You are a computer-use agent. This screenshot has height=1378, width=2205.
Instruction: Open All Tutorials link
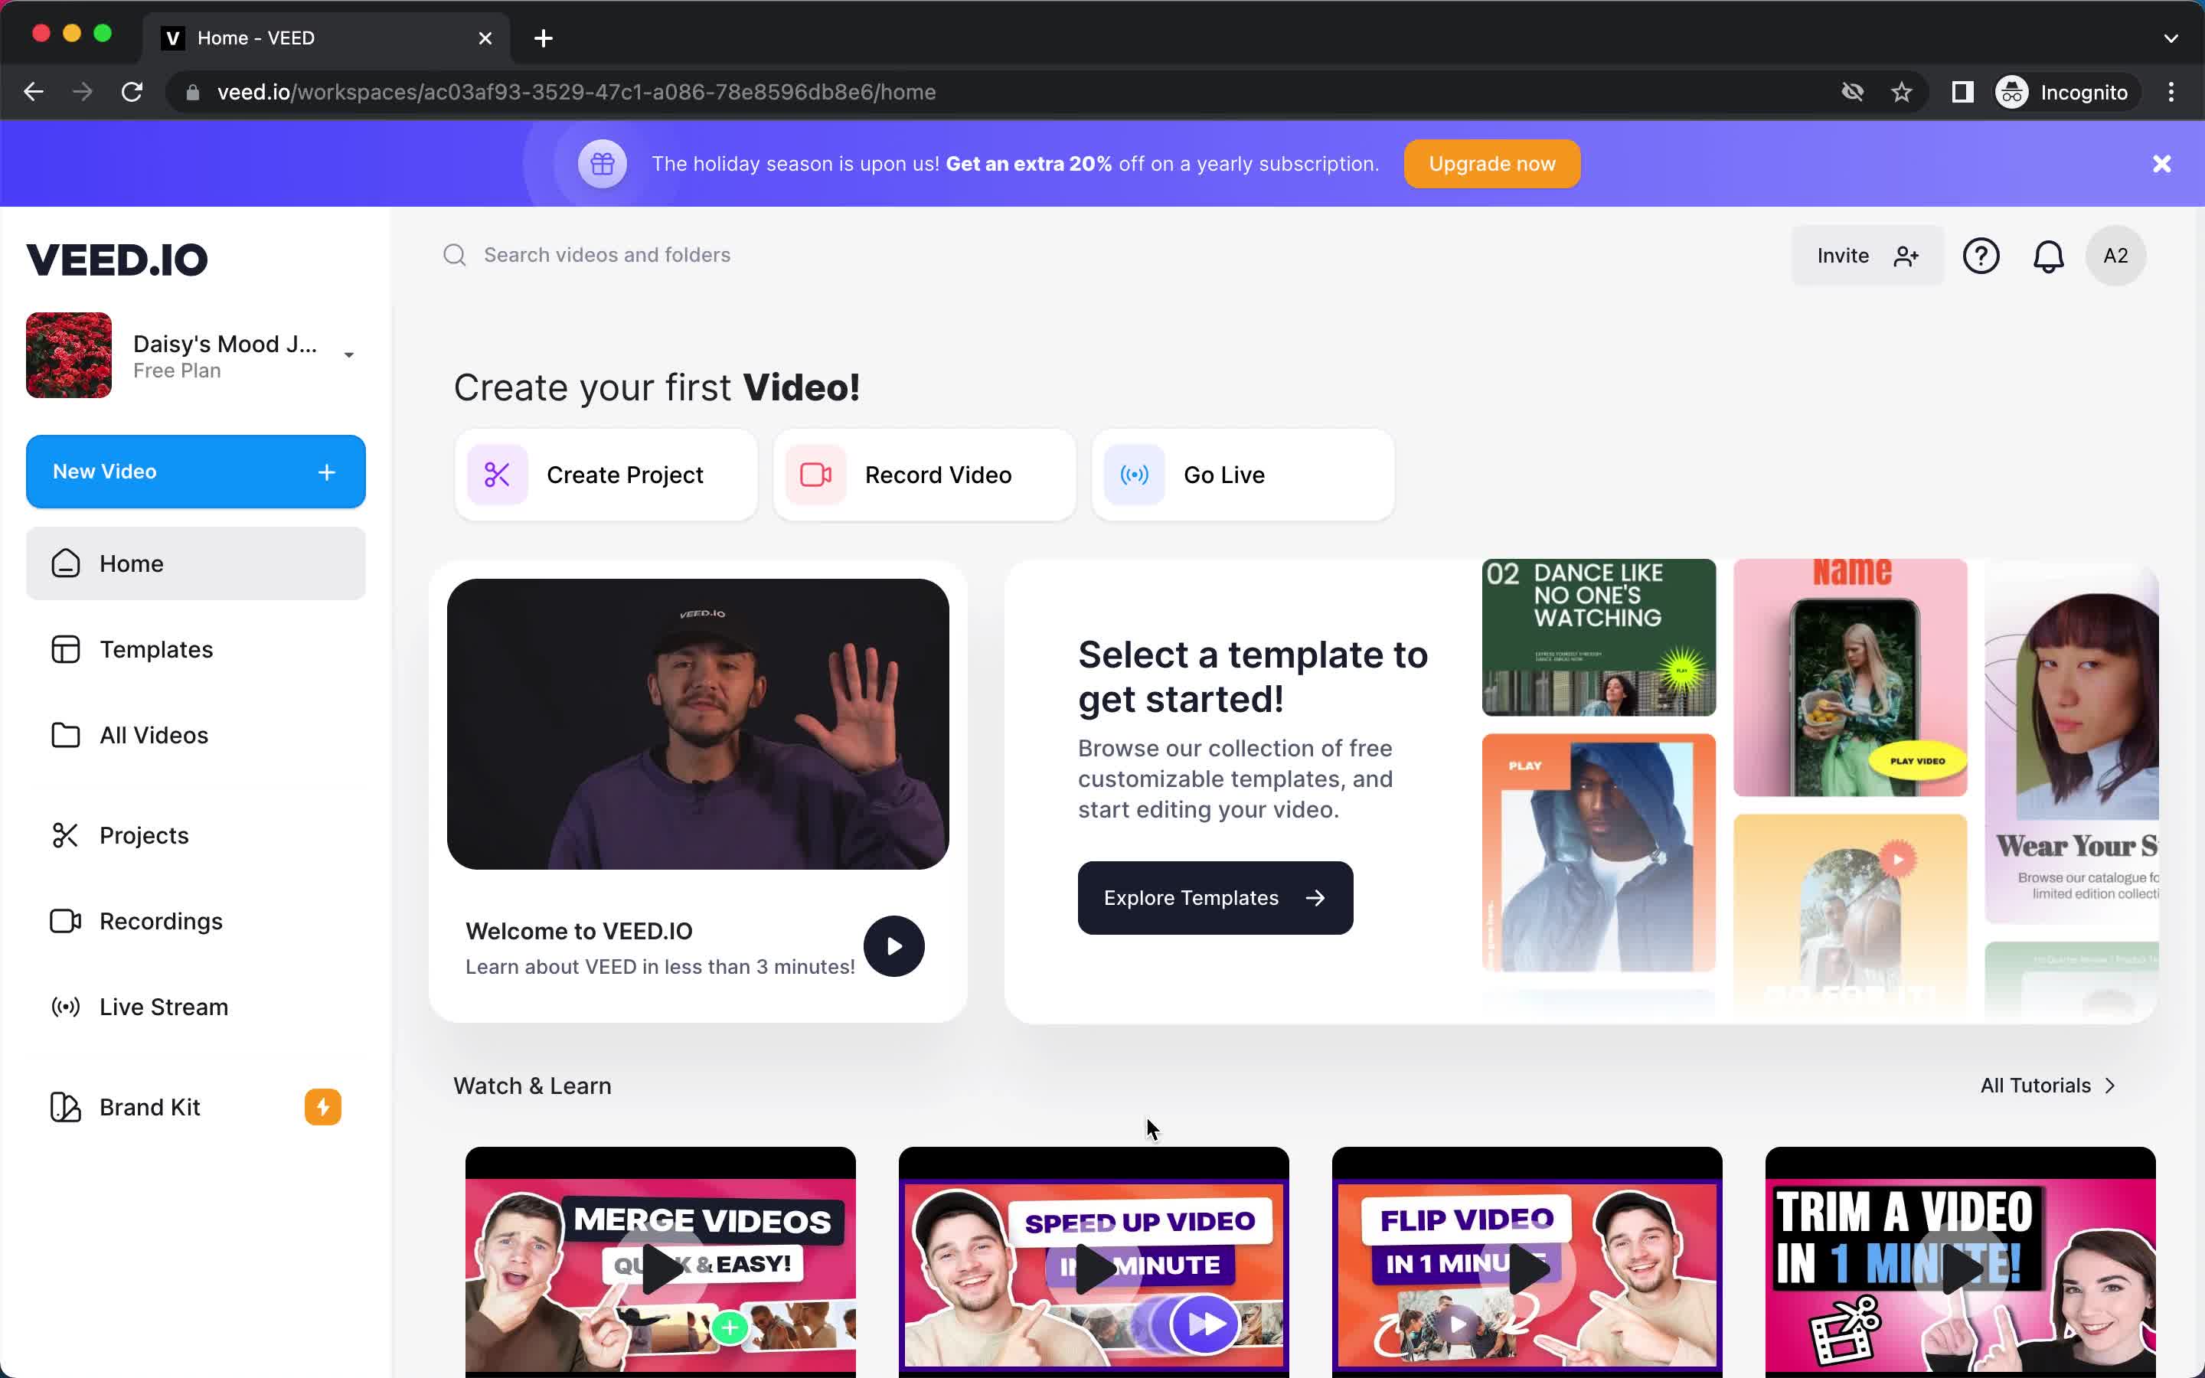(2048, 1084)
